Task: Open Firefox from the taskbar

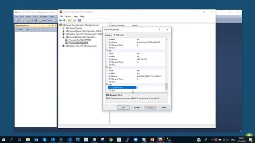Action: click(53, 139)
